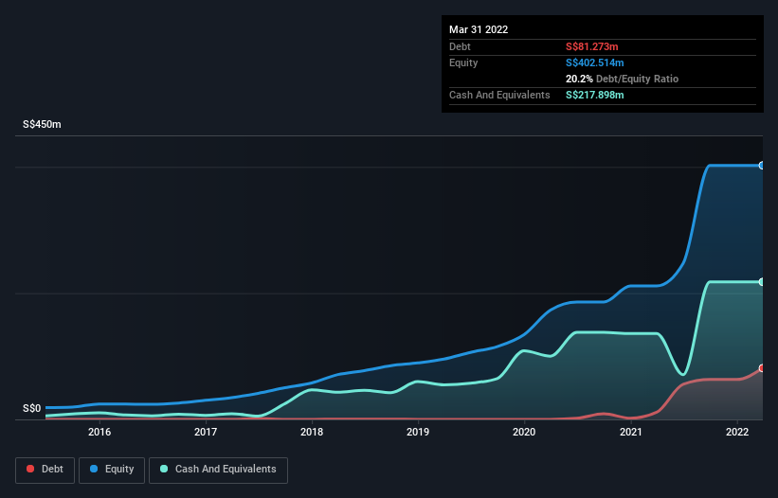Toggle Cash And Equivalents legend button
778x498 pixels.
click(x=218, y=470)
